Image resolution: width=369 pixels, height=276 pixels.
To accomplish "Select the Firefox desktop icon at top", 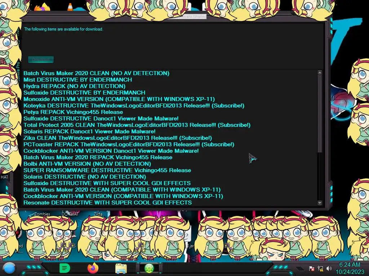I will (42, 7).
